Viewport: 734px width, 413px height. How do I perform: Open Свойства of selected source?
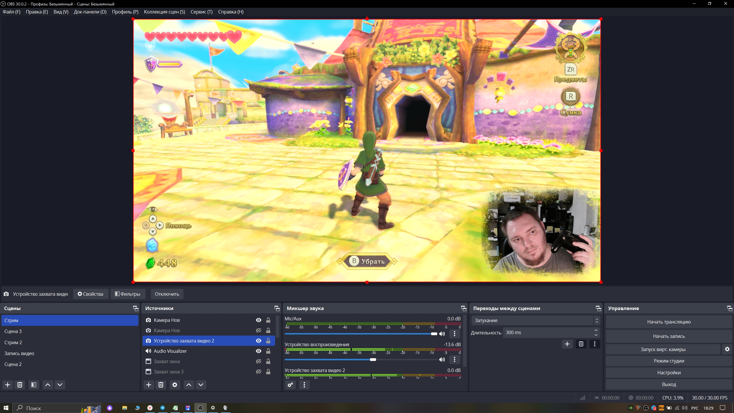[x=91, y=294]
